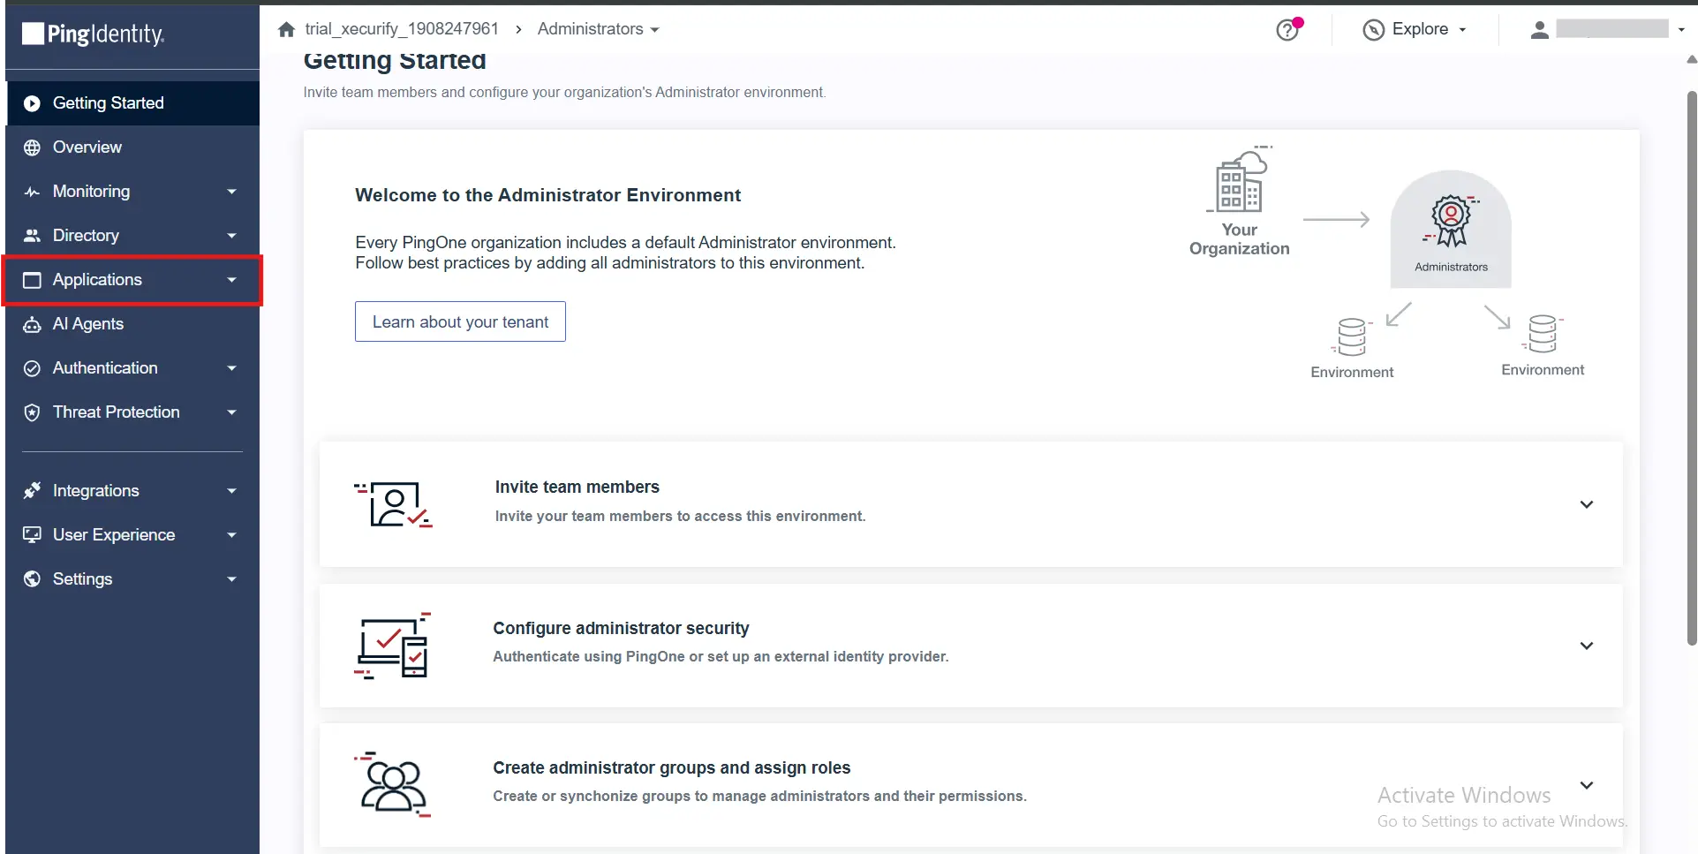Click Create administrator groups and assign roles

[x=671, y=768]
